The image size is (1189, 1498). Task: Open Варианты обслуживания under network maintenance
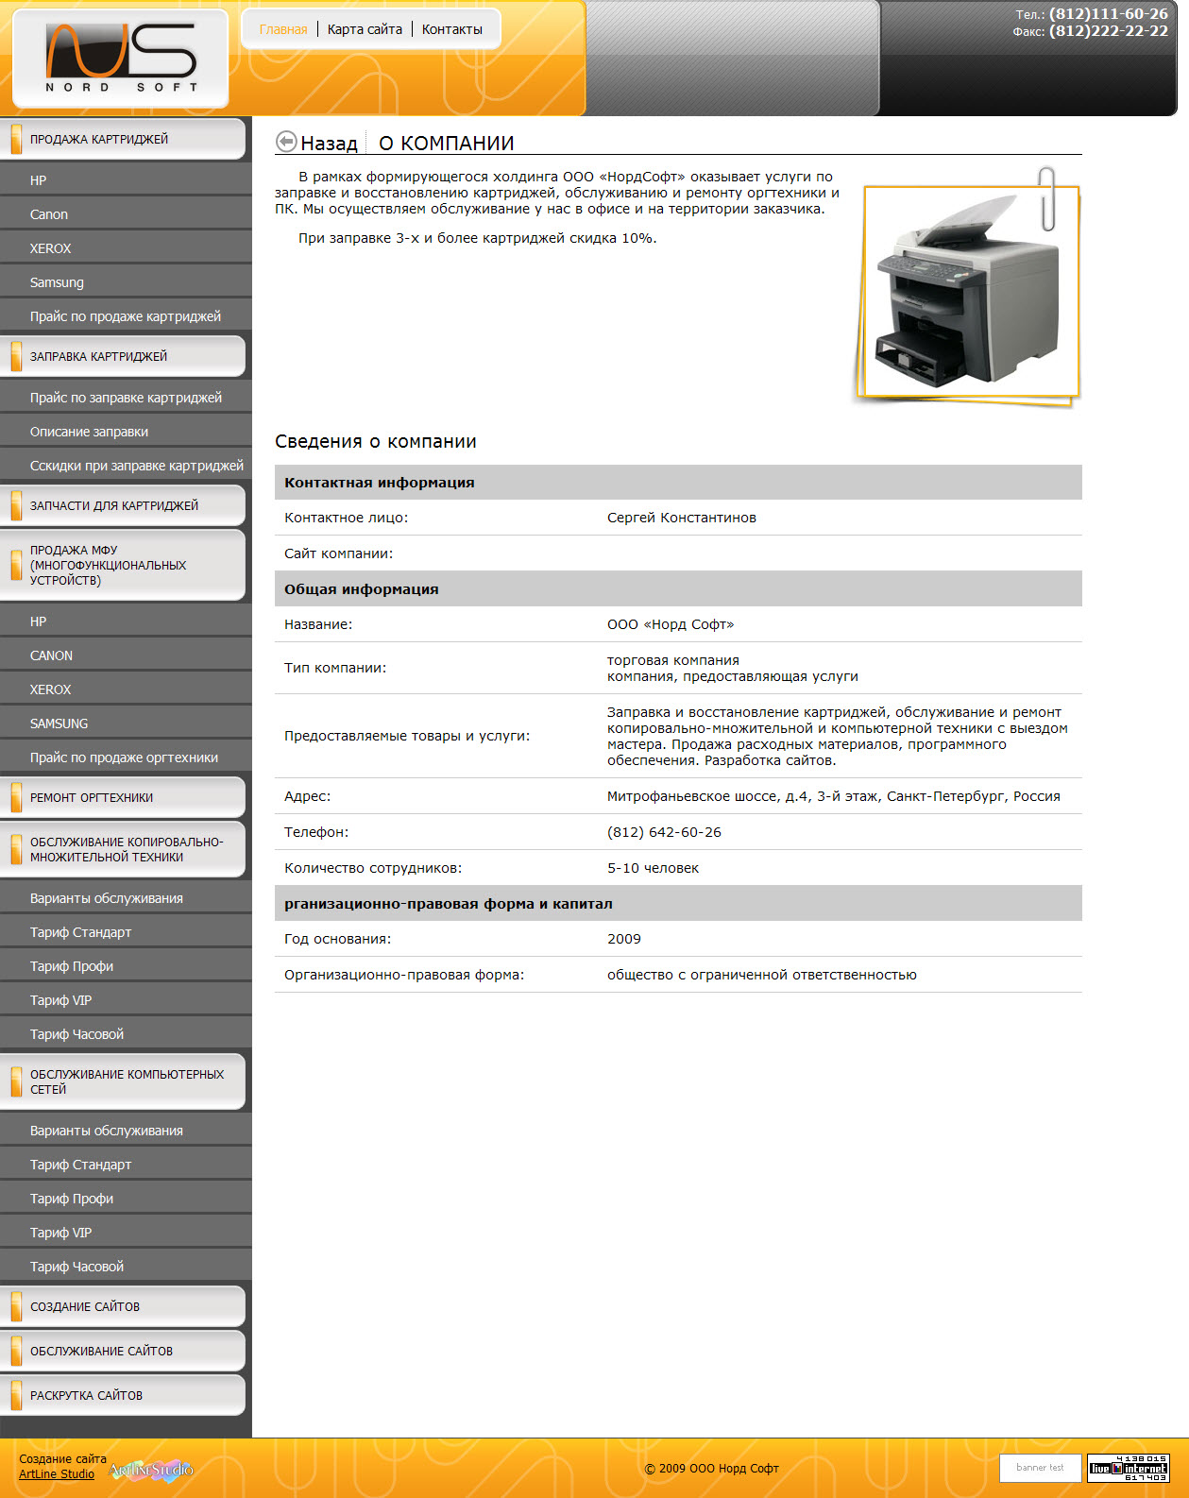point(126,1131)
